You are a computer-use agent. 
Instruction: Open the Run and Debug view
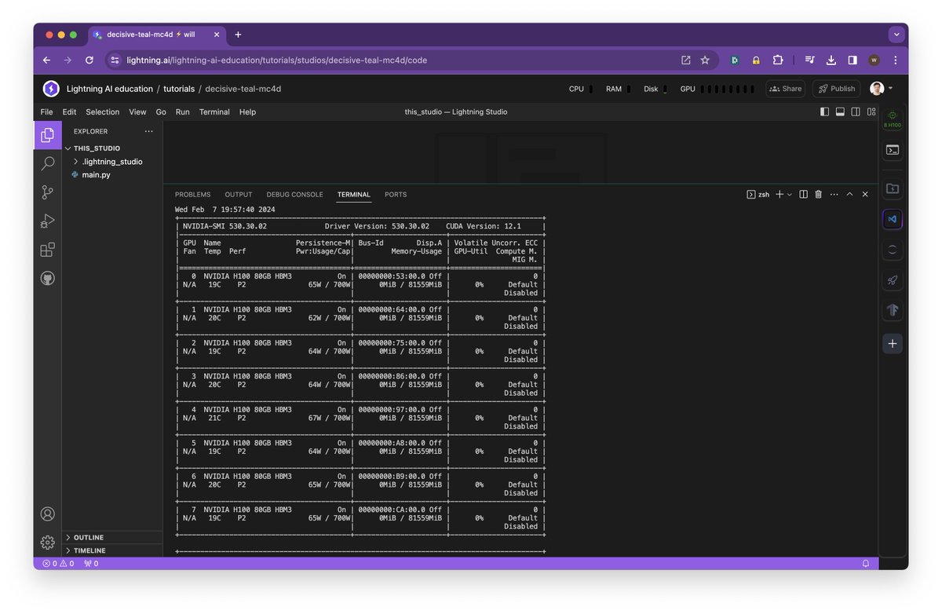pyautogui.click(x=48, y=221)
